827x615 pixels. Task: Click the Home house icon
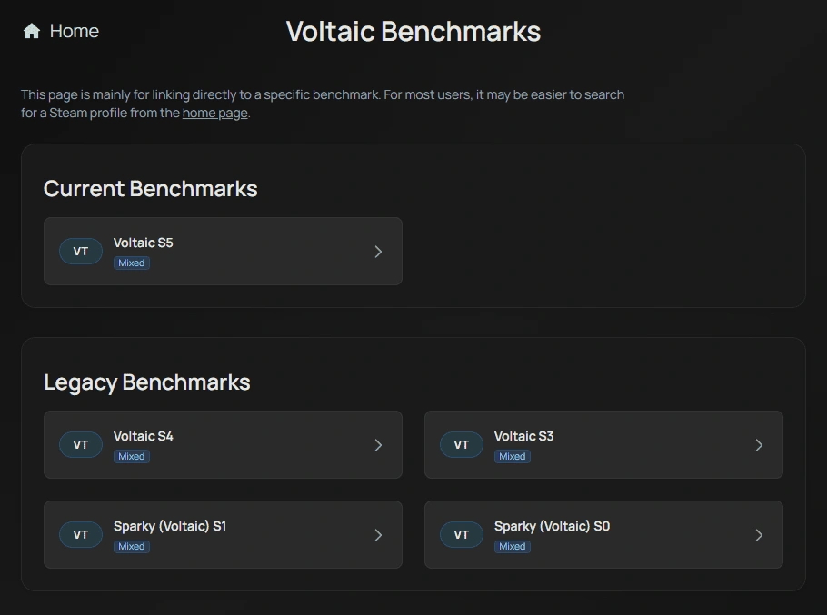pyautogui.click(x=32, y=32)
